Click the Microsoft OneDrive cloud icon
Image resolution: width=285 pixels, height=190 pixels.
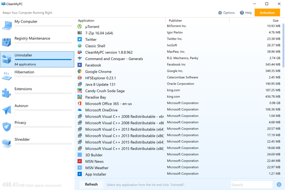(80, 110)
